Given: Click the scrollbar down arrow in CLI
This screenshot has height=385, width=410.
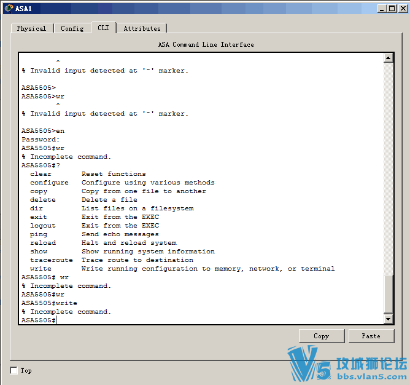Looking at the screenshot, I should click(x=389, y=319).
